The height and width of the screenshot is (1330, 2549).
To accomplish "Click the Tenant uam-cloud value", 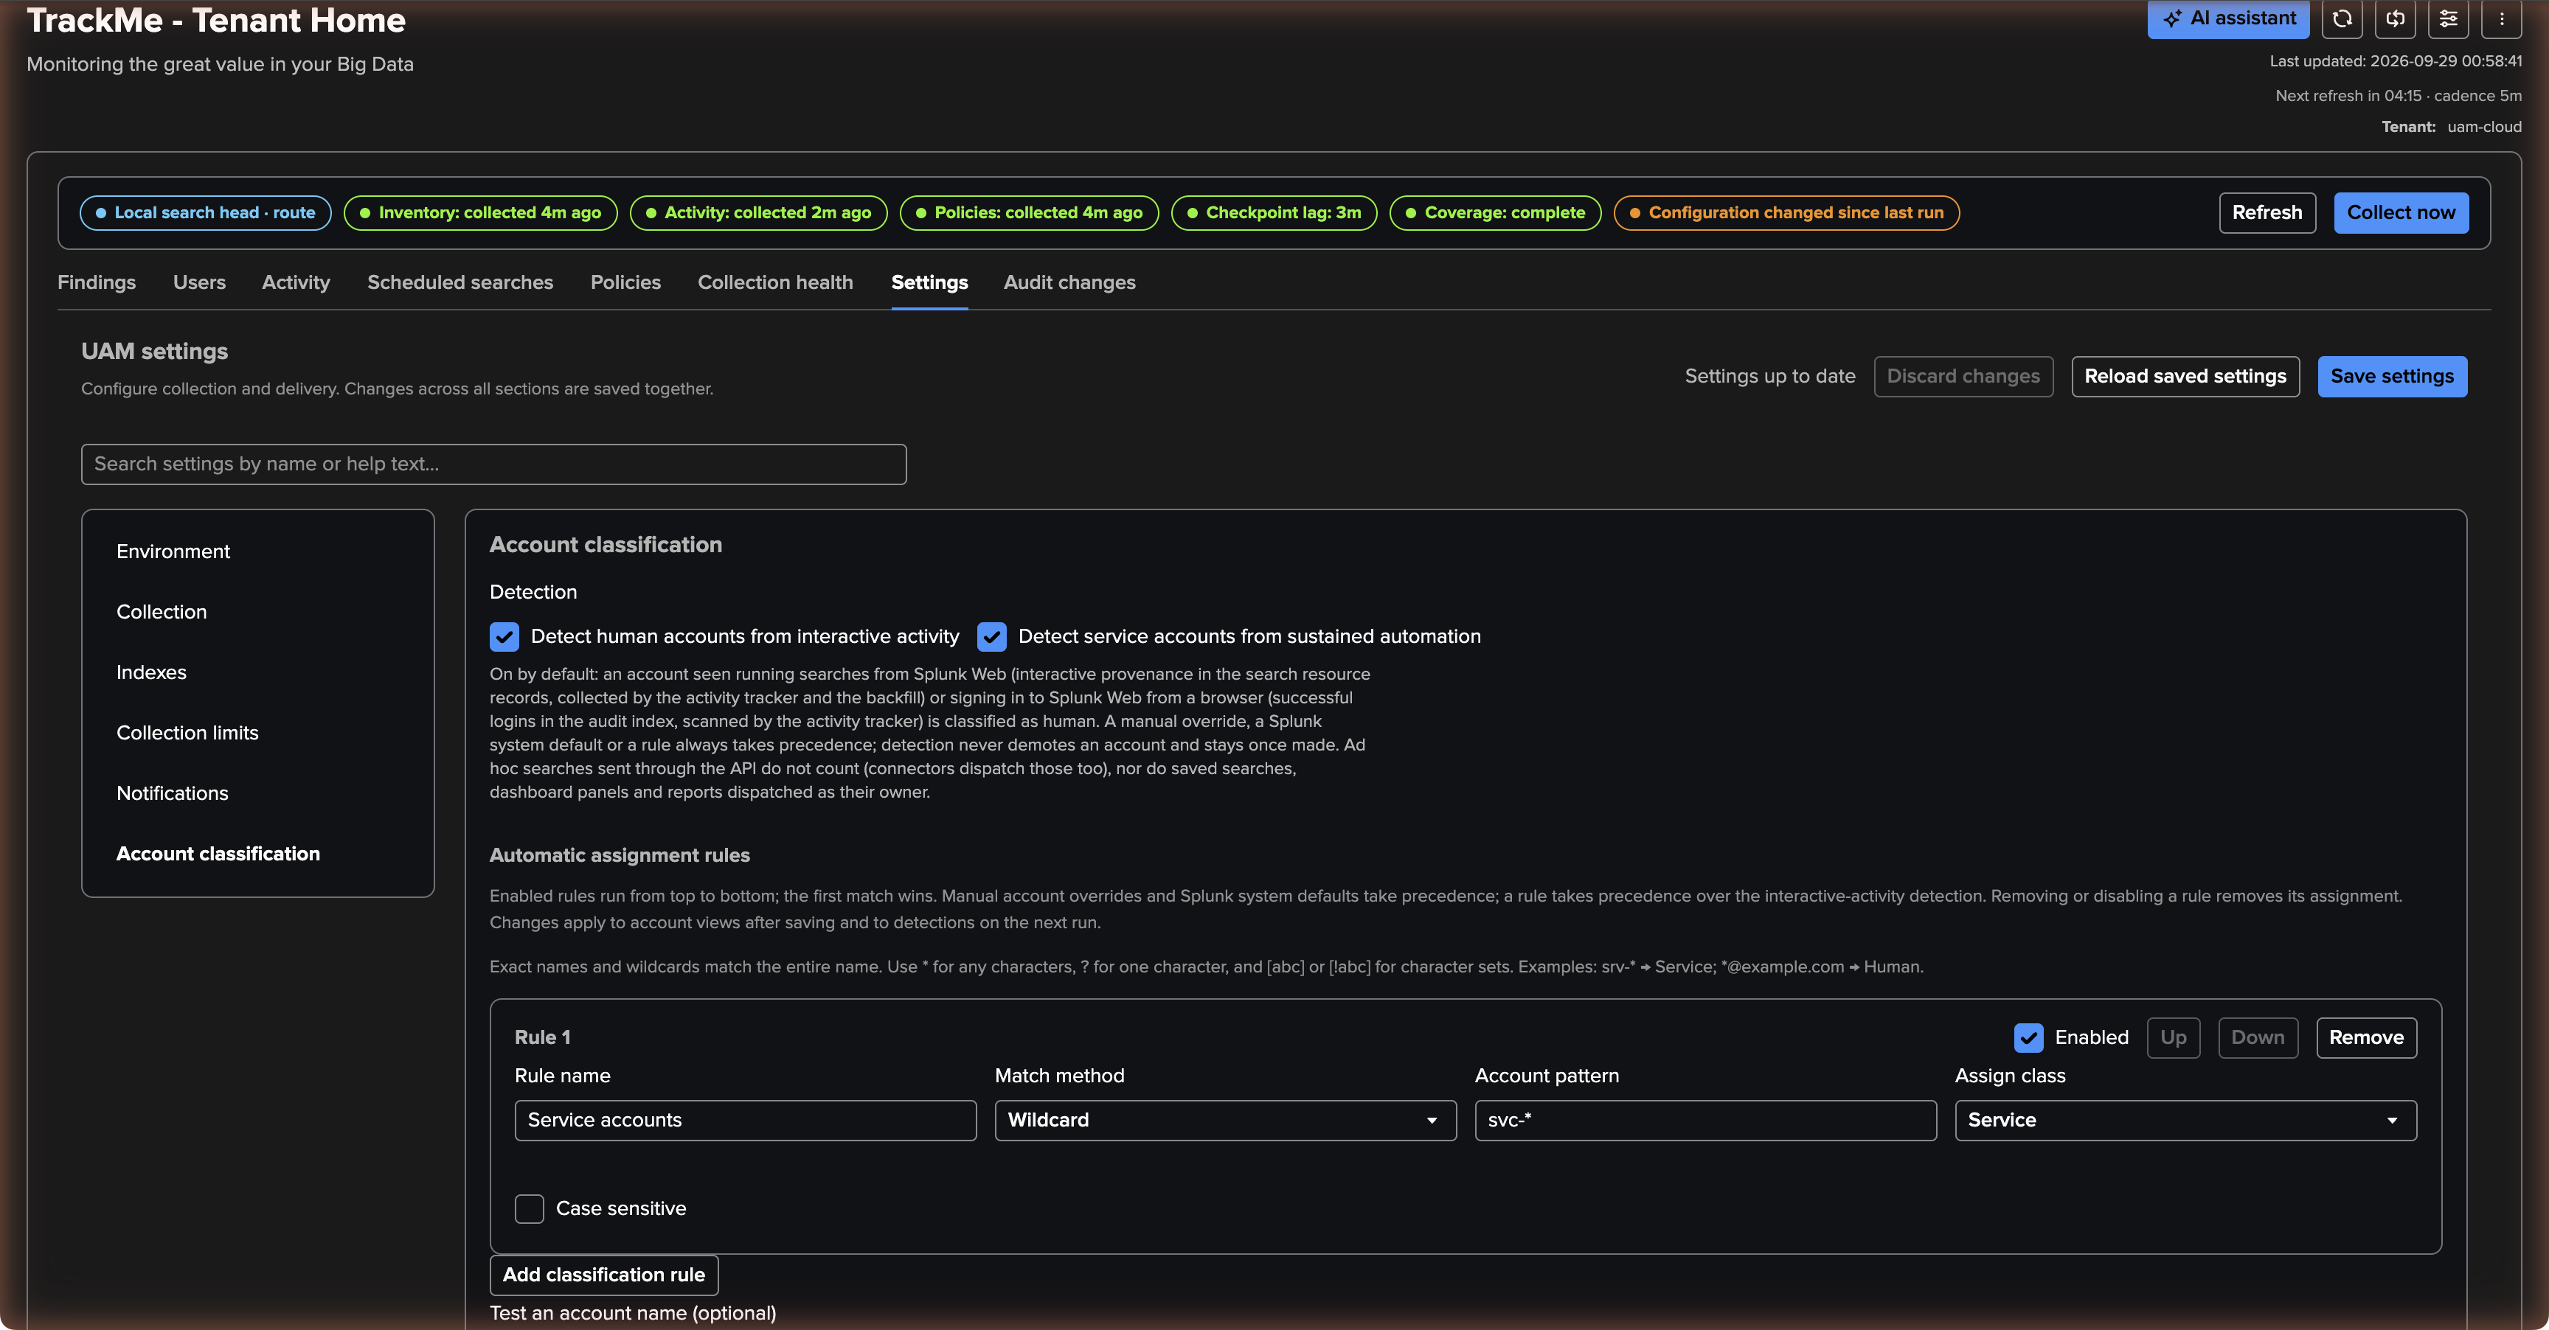I will coord(2483,127).
